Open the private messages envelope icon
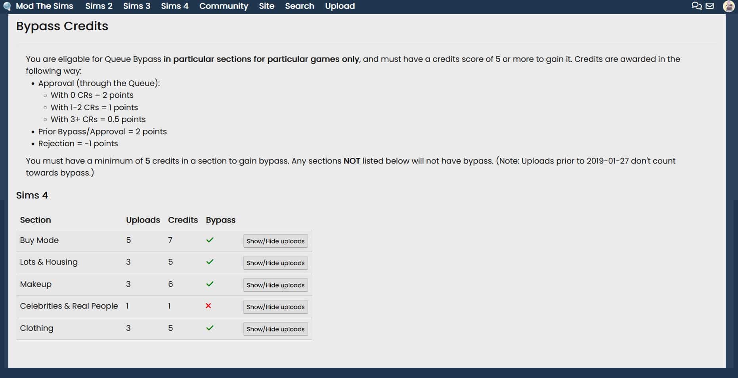The height and width of the screenshot is (378, 738). (x=710, y=6)
